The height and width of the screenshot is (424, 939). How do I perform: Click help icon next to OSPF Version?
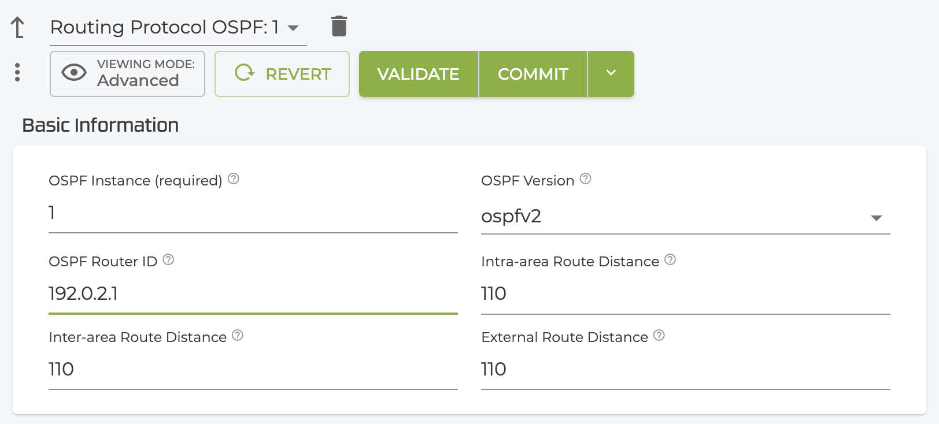pos(585,179)
